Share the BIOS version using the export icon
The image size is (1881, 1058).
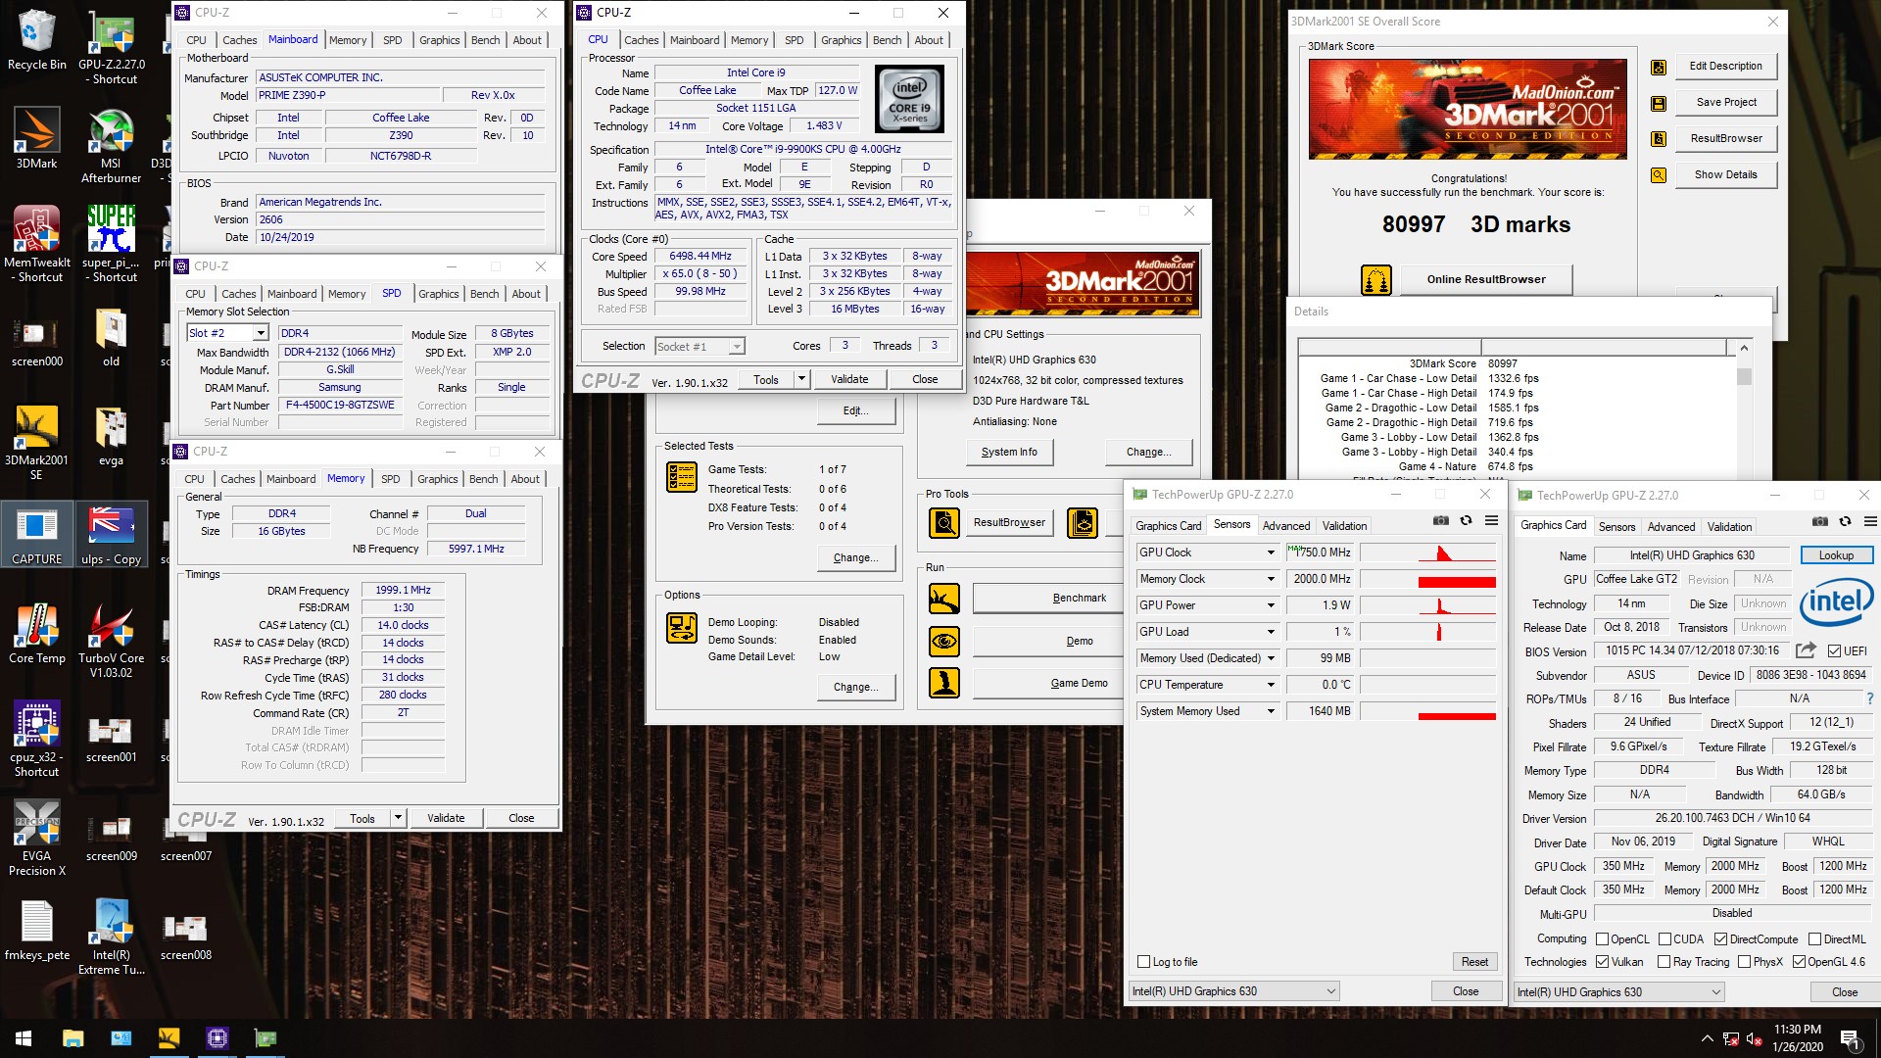1806,650
